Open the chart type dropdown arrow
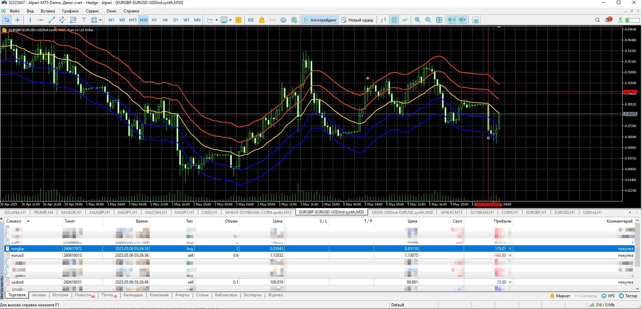642x309 pixels. (x=216, y=20)
